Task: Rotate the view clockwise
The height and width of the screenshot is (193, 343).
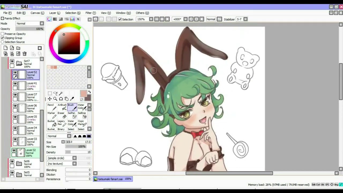Action: tap(196, 19)
